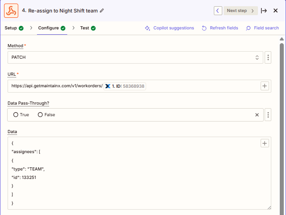This screenshot has height=215, width=286.
Task: Click the vertical scrollbar thumb
Action: coord(282,129)
